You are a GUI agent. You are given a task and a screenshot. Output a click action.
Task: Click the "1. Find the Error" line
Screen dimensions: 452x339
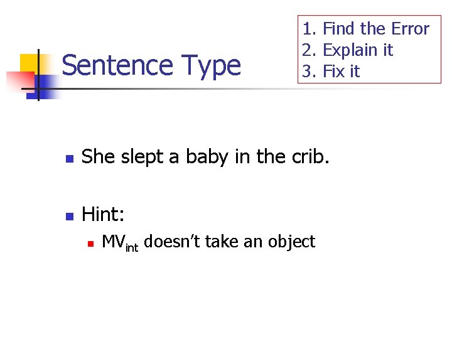pos(365,29)
